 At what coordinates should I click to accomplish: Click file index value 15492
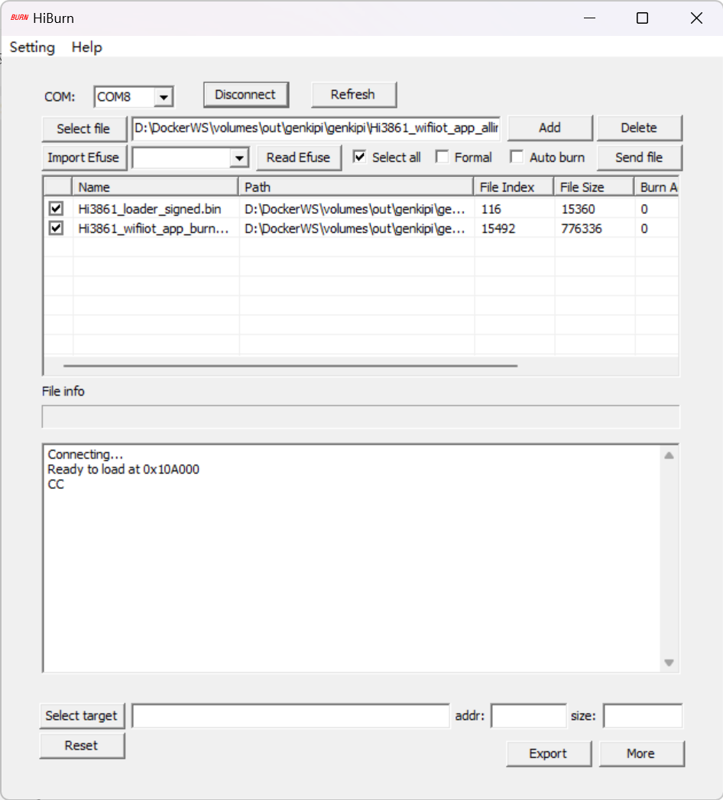[498, 228]
